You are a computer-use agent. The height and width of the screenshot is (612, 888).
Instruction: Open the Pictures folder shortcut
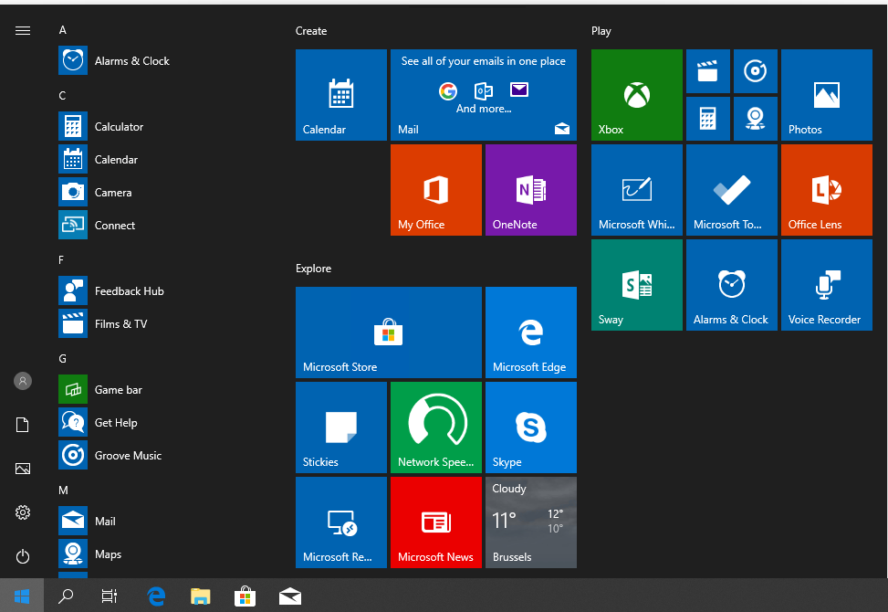coord(23,469)
